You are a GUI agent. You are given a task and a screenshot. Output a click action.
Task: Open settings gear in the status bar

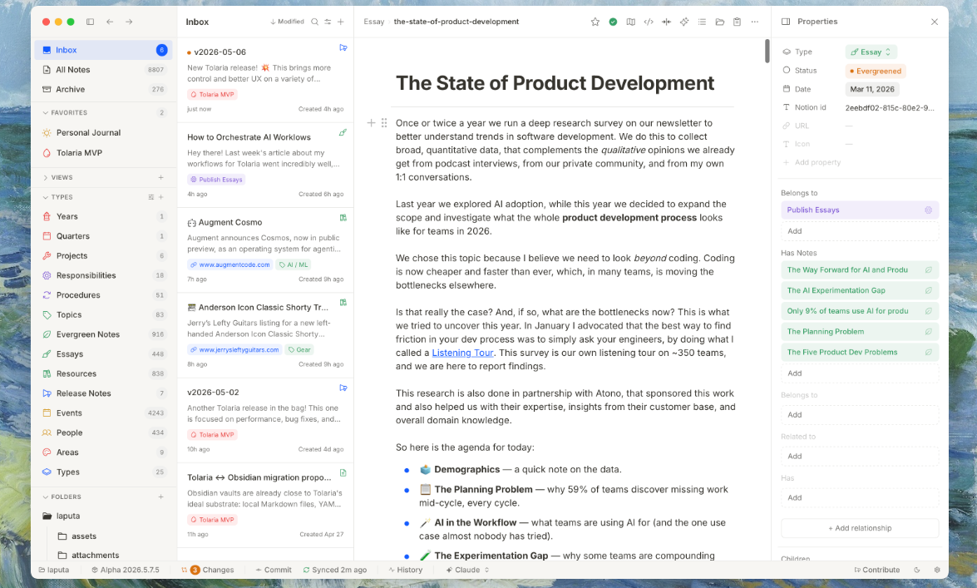point(937,570)
